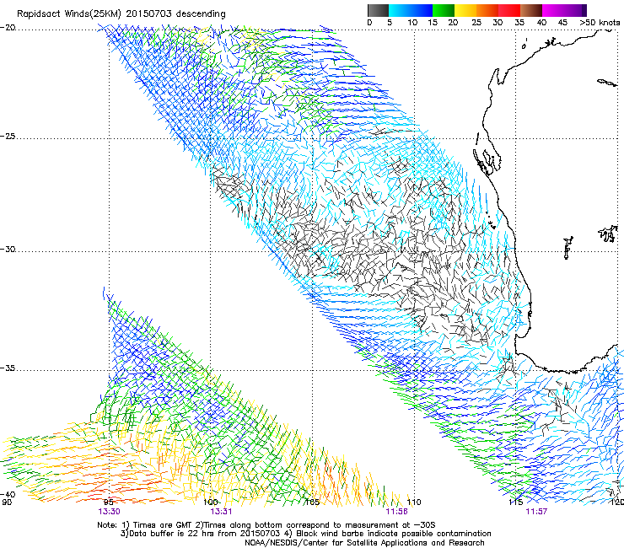Click the '115' longitude label
624x548 pixels.
[x=516, y=502]
